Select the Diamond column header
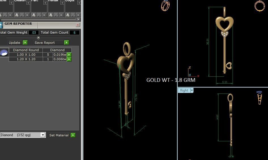This screenshot has width=268, height=160. click(x=57, y=50)
